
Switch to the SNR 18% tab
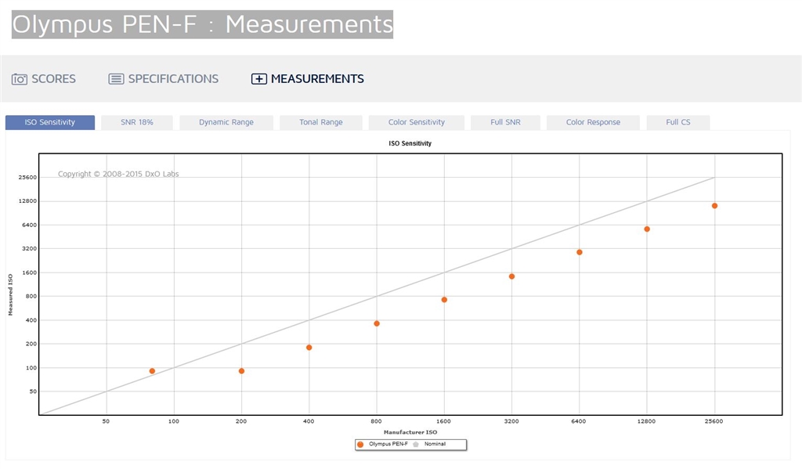pyautogui.click(x=137, y=122)
